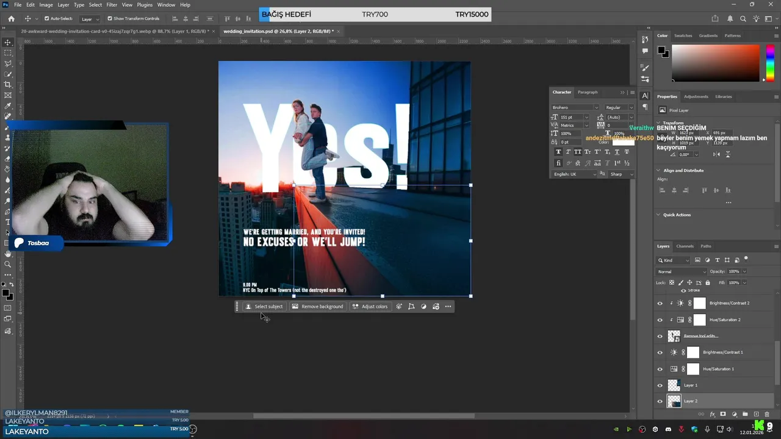Image resolution: width=781 pixels, height=439 pixels.
Task: Toggle the Auto-Select checkbox
Action: click(x=46, y=18)
